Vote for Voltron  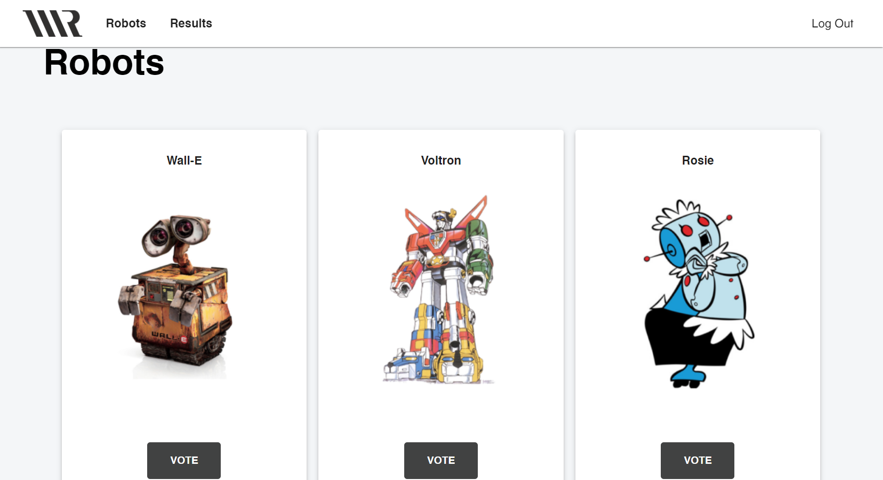click(x=441, y=460)
